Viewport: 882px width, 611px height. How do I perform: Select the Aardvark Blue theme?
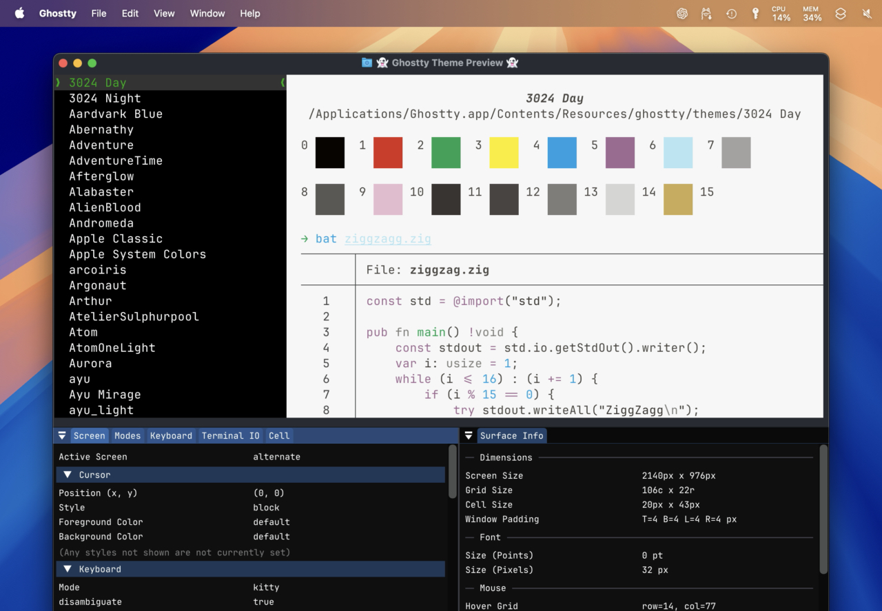pyautogui.click(x=116, y=114)
